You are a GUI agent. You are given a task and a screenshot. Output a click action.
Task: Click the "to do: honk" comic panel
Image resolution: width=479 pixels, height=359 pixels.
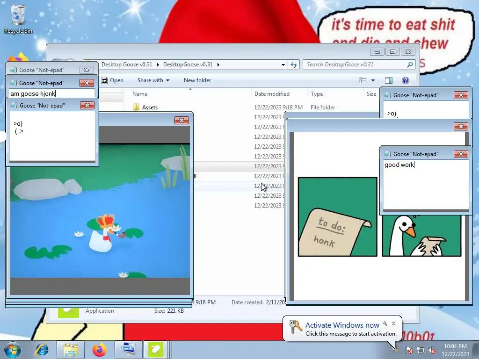click(338, 217)
